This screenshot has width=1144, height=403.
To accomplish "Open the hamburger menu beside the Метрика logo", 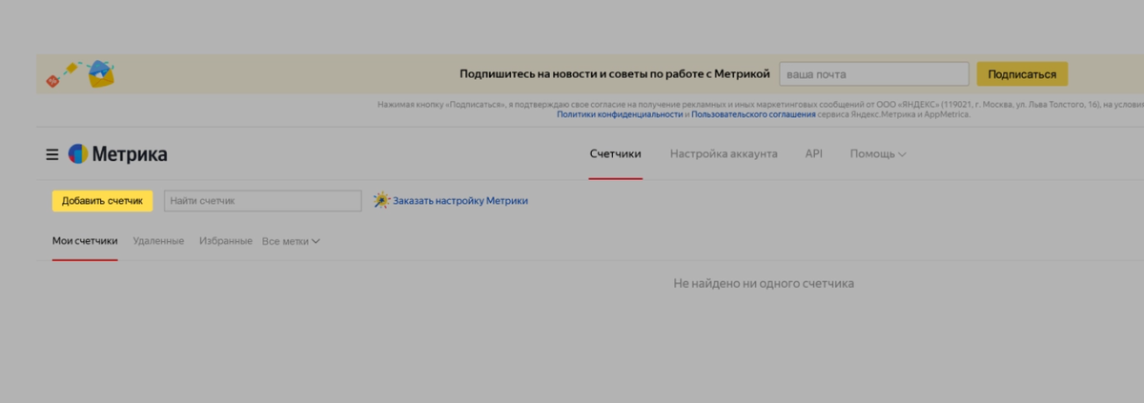I will (51, 154).
